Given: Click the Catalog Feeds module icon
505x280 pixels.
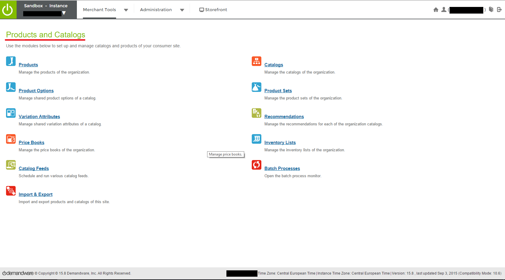Looking at the screenshot, I should click(11, 165).
